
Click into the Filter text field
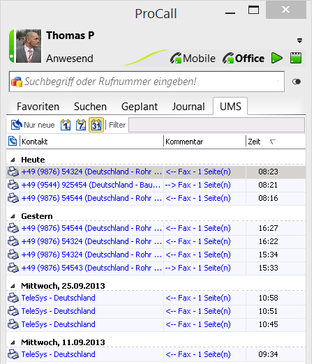(216, 125)
